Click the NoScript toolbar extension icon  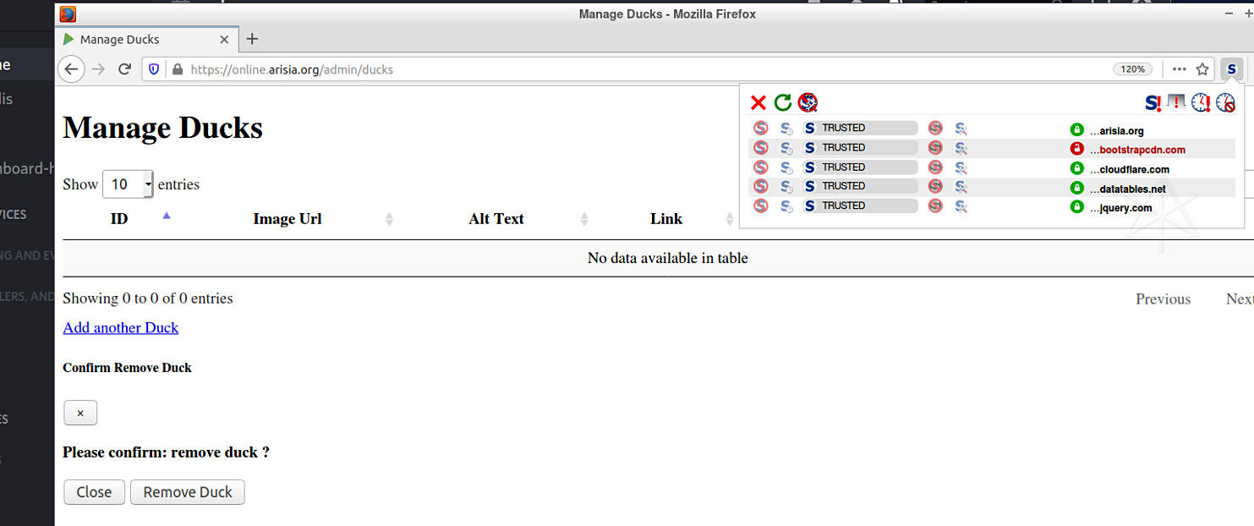pos(1231,69)
